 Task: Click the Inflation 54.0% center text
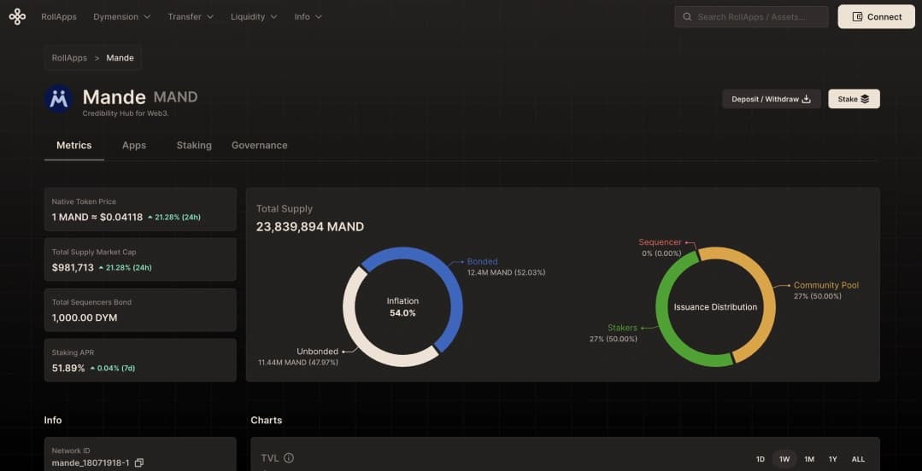point(402,307)
